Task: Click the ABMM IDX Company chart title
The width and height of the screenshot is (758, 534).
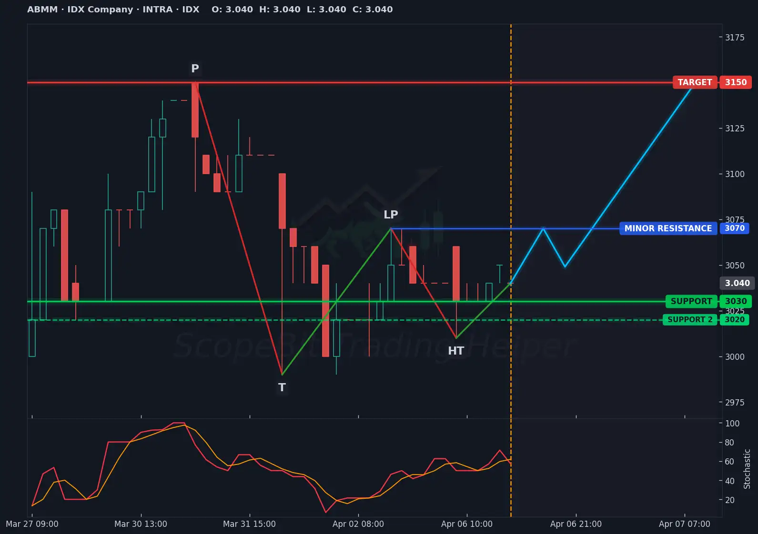Action: tap(113, 10)
